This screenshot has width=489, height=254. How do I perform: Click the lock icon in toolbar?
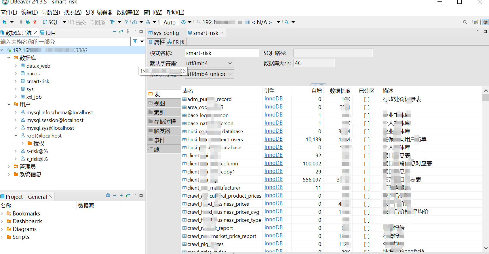126,22
